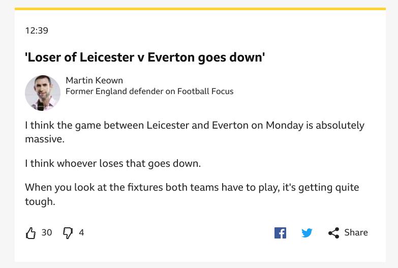398x268 pixels.
Task: Dislike the post with thumbs down icon
Action: 68,233
